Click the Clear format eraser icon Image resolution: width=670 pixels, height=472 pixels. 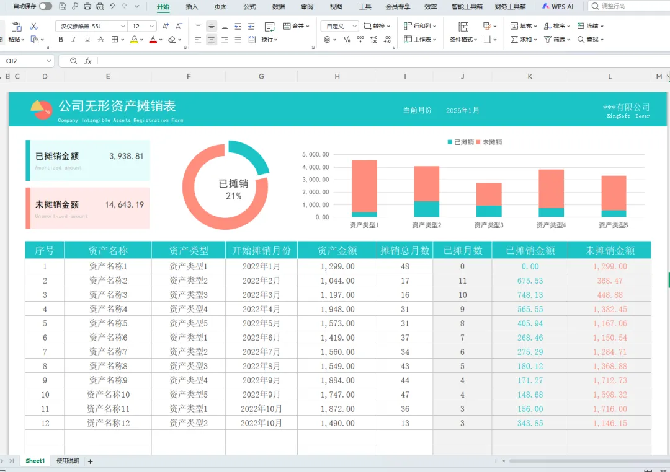pyautogui.click(x=172, y=39)
